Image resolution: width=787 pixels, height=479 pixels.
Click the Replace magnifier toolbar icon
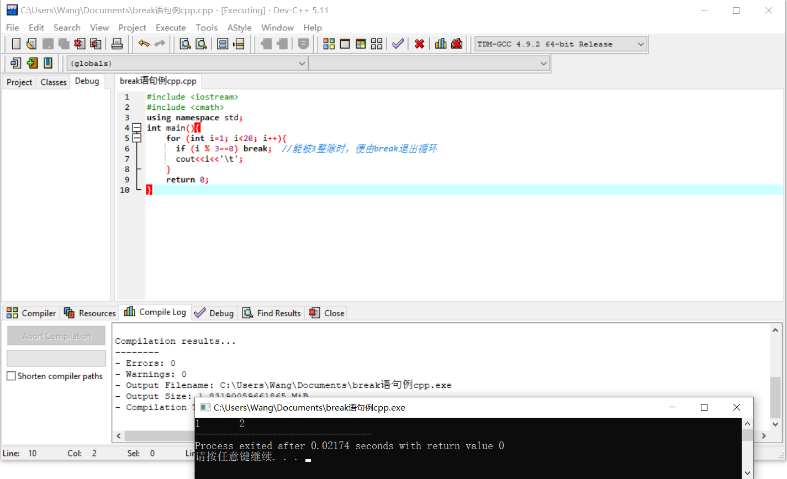pos(202,44)
